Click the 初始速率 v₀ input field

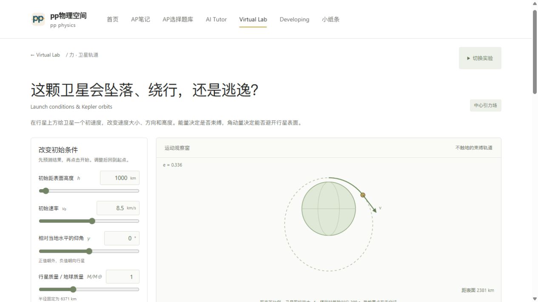pyautogui.click(x=118, y=208)
